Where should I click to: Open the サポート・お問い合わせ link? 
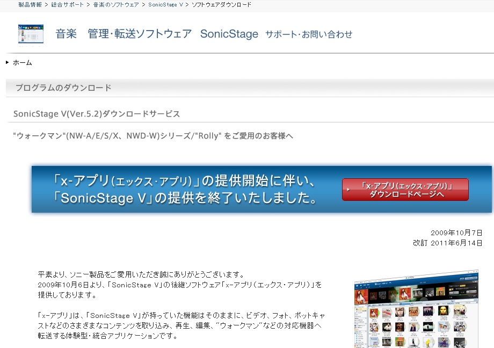click(x=309, y=33)
